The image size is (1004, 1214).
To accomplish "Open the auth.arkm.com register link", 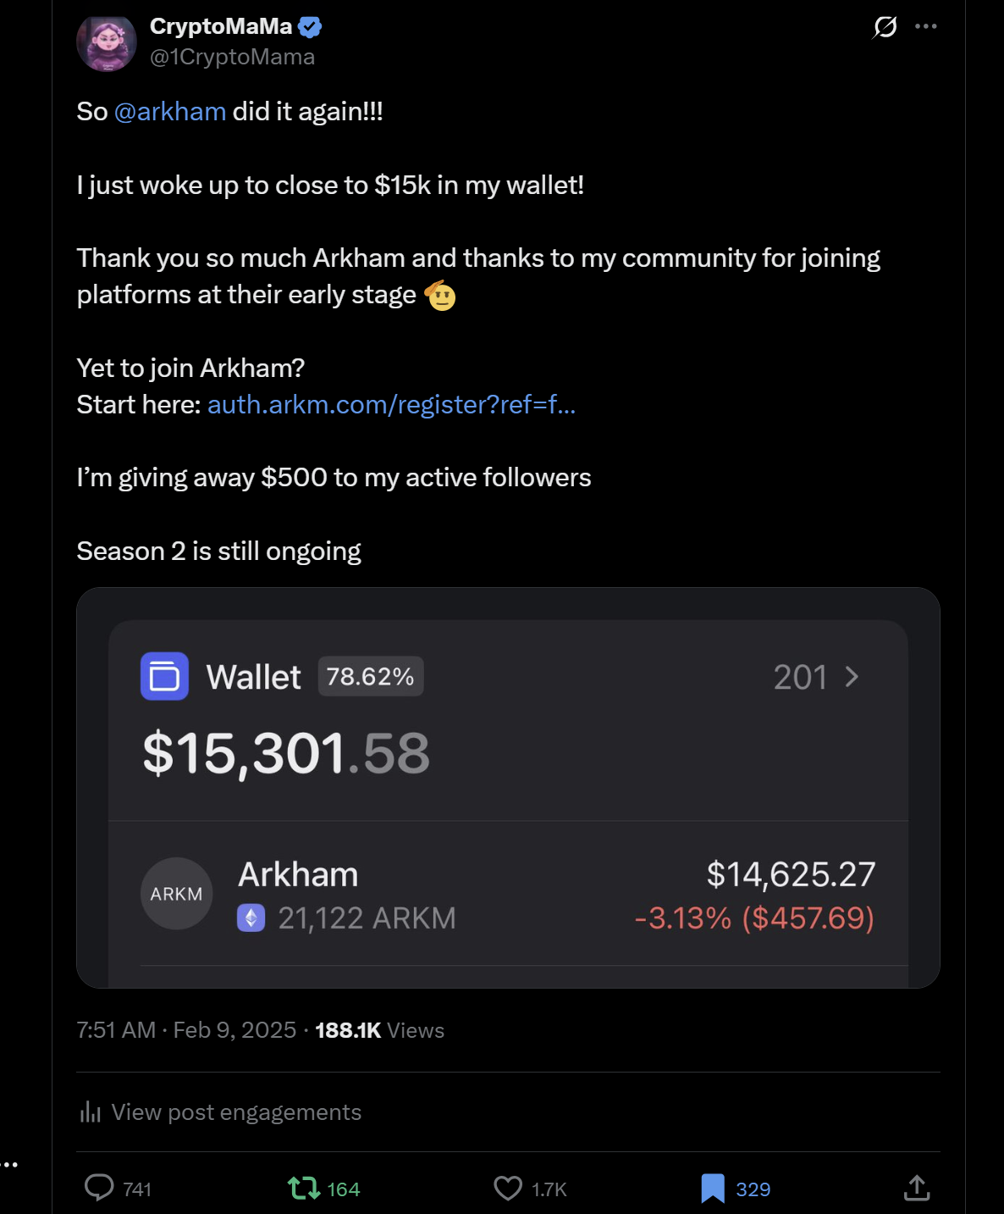I will coord(391,404).
